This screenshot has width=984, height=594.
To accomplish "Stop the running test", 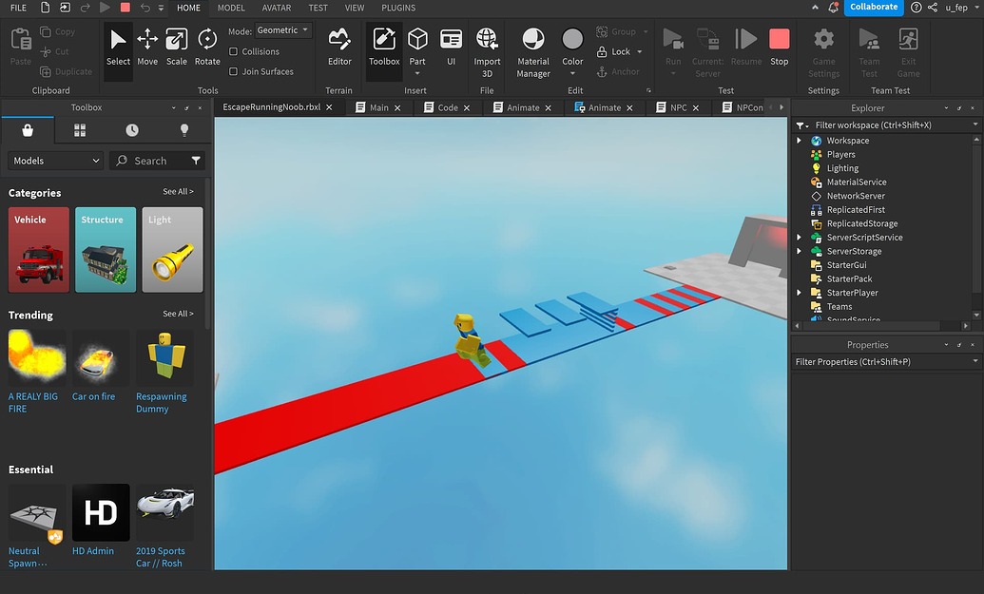I will (x=779, y=48).
